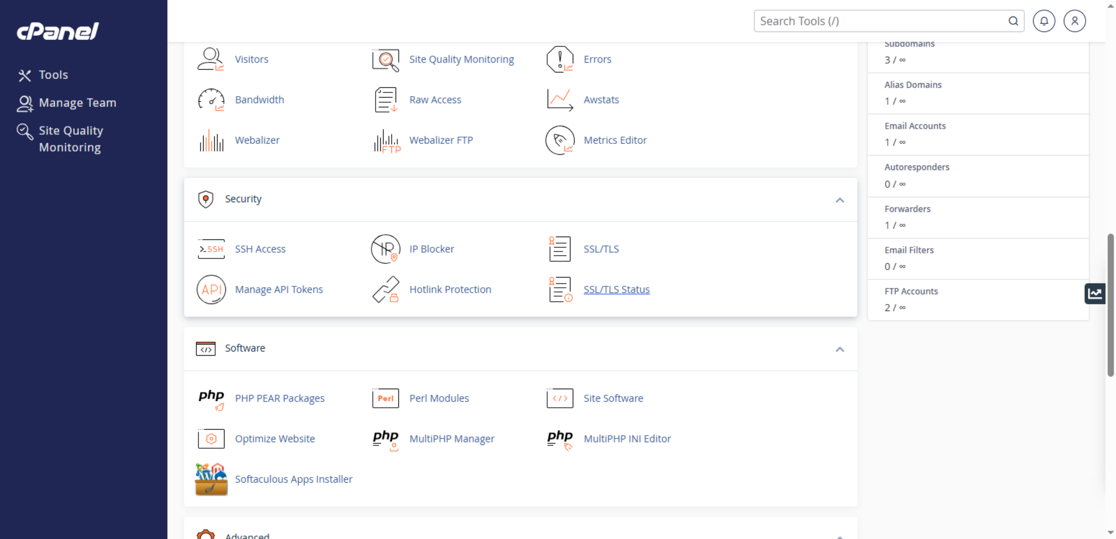1116x539 pixels.
Task: Open the Visitors tool icon
Action: 211,59
